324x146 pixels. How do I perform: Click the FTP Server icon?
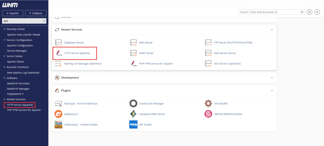pos(208,43)
